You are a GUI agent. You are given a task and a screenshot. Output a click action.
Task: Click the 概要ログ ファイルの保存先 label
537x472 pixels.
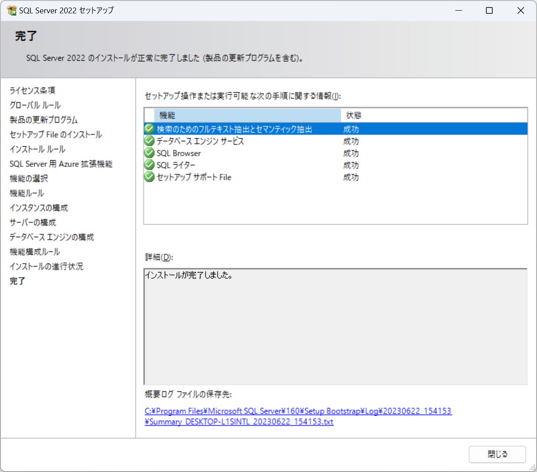[188, 394]
